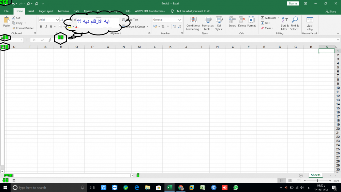Toggle Bold formatting
Viewport: 341px width, 192px height.
[41, 27]
